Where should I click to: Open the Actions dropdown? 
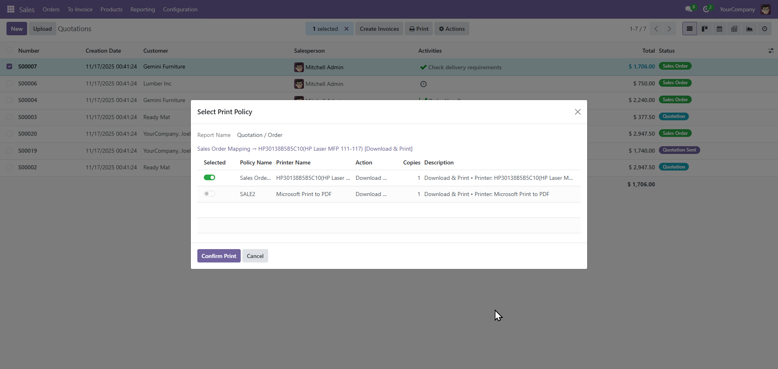pos(452,29)
